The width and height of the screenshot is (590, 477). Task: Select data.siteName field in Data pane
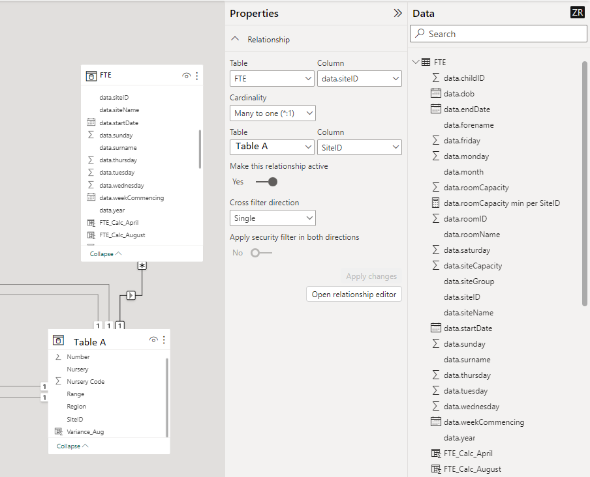[468, 313]
